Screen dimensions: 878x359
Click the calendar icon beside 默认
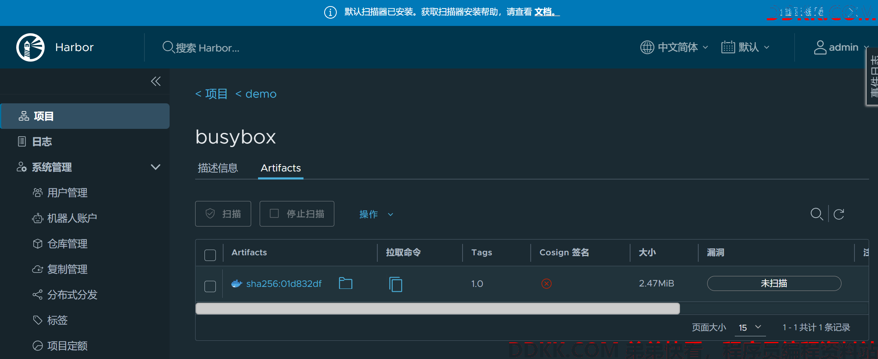pyautogui.click(x=728, y=47)
